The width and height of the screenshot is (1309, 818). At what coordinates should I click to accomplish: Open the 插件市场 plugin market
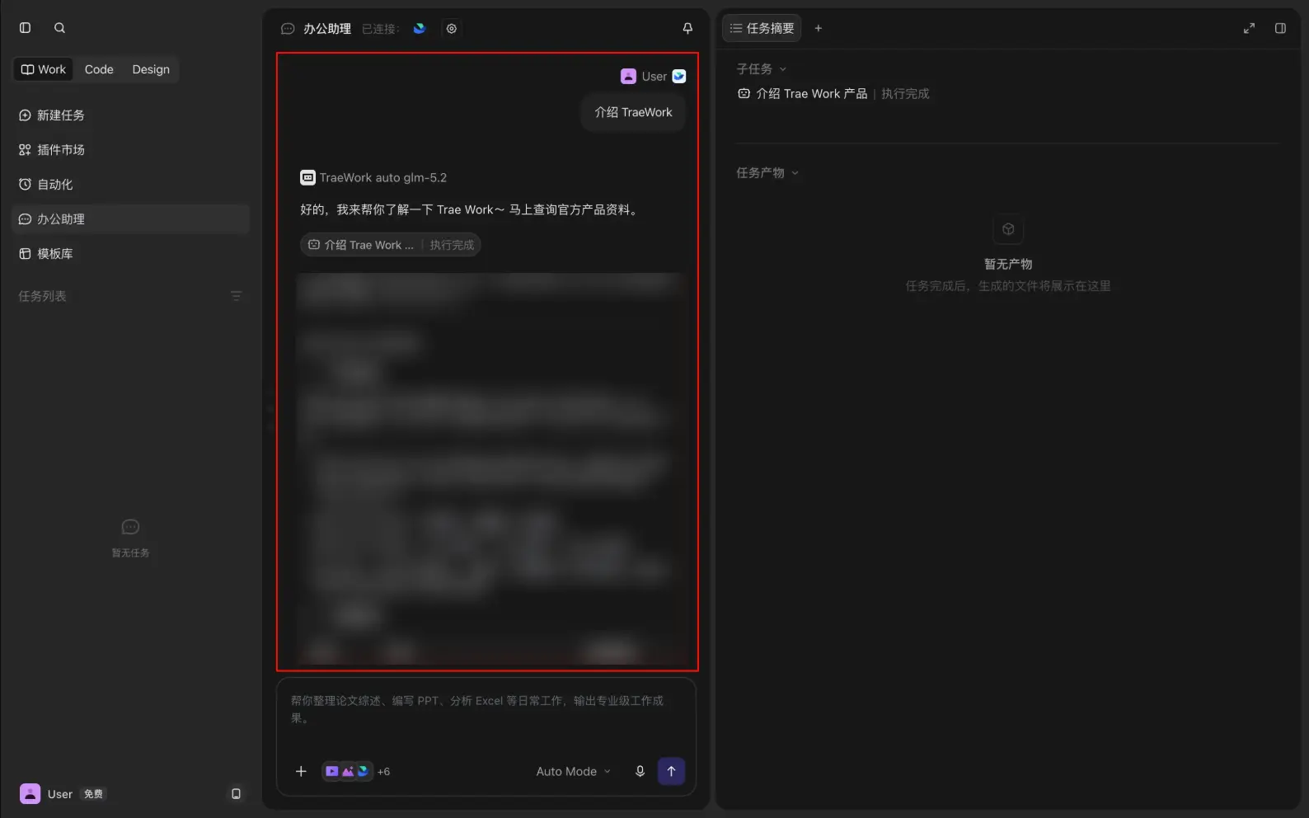130,150
